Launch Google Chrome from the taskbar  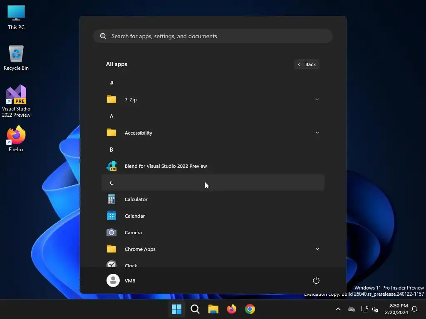[250, 309]
